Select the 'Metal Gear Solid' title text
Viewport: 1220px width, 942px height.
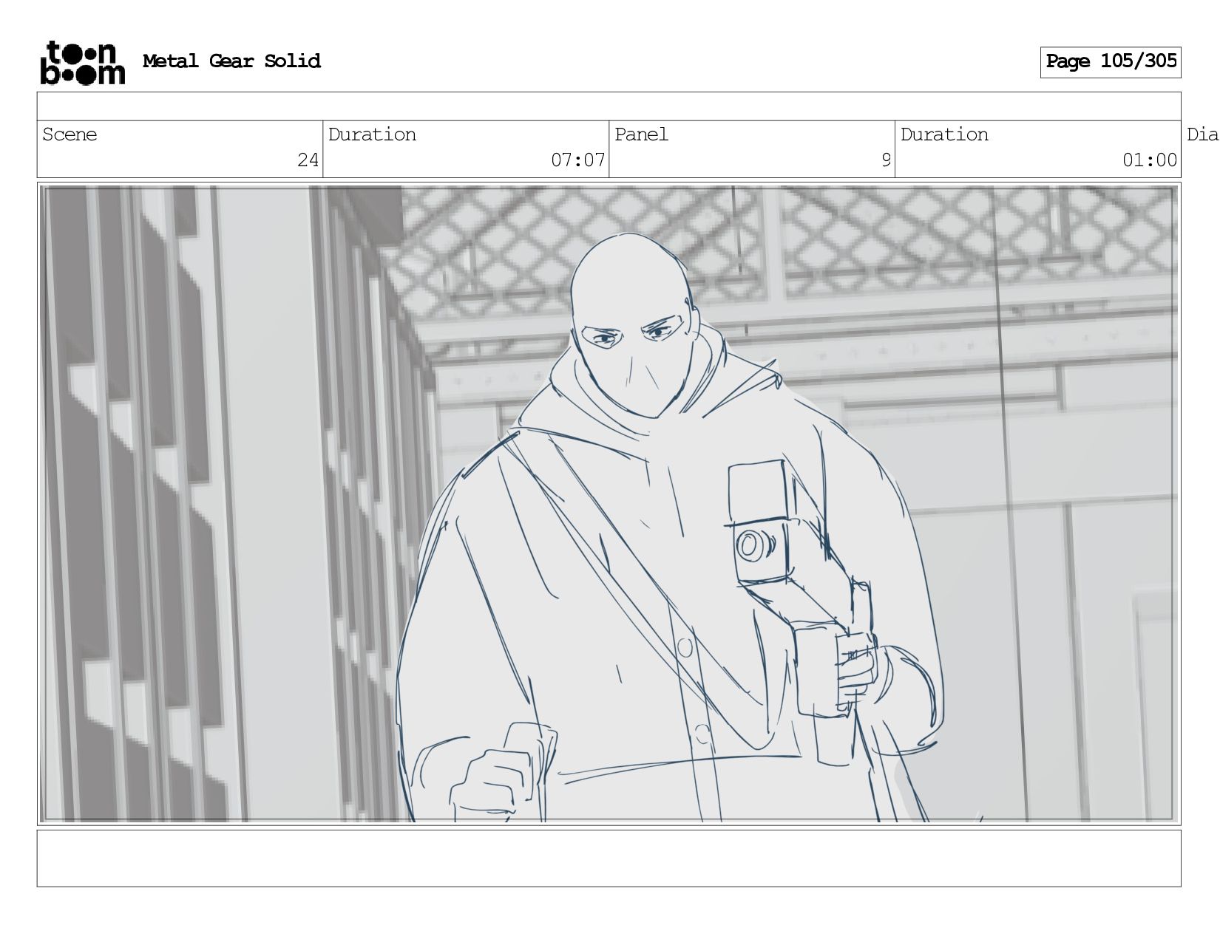[x=231, y=61]
